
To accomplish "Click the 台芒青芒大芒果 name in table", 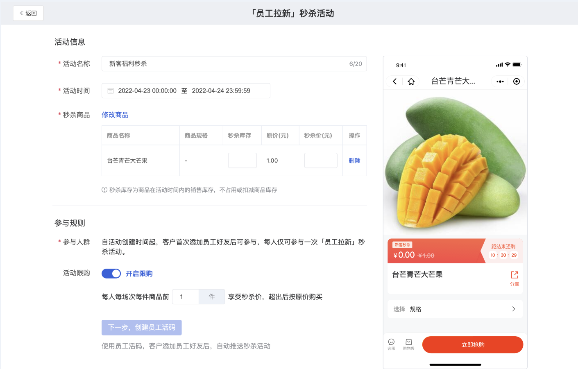I will pyautogui.click(x=127, y=161).
